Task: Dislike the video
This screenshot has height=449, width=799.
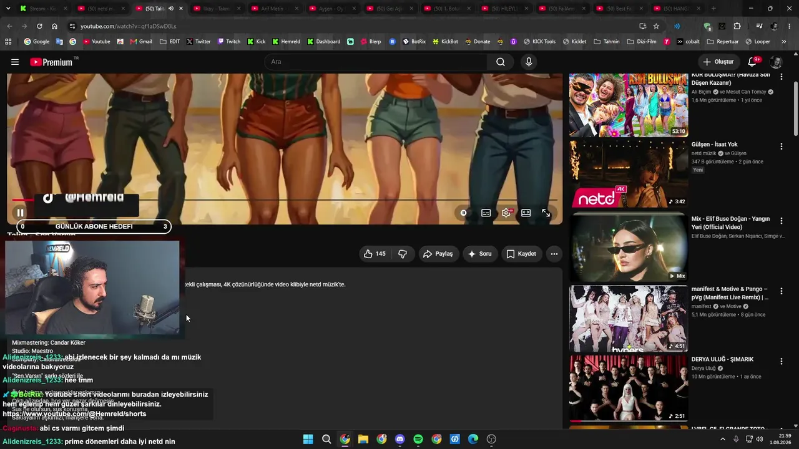Action: pyautogui.click(x=403, y=254)
